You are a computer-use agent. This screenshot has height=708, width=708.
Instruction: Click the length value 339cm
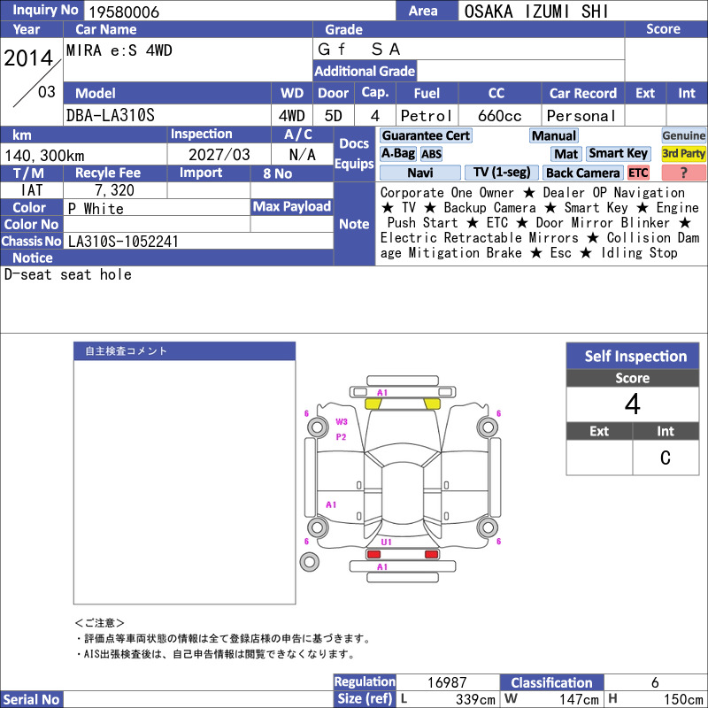475,699
